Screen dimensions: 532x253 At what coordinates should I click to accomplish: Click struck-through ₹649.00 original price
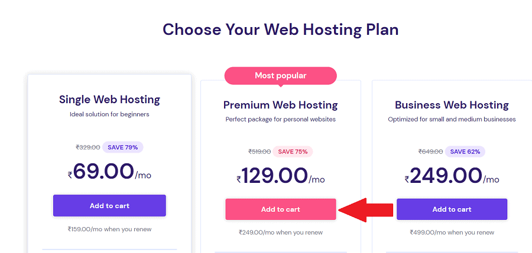(x=430, y=152)
